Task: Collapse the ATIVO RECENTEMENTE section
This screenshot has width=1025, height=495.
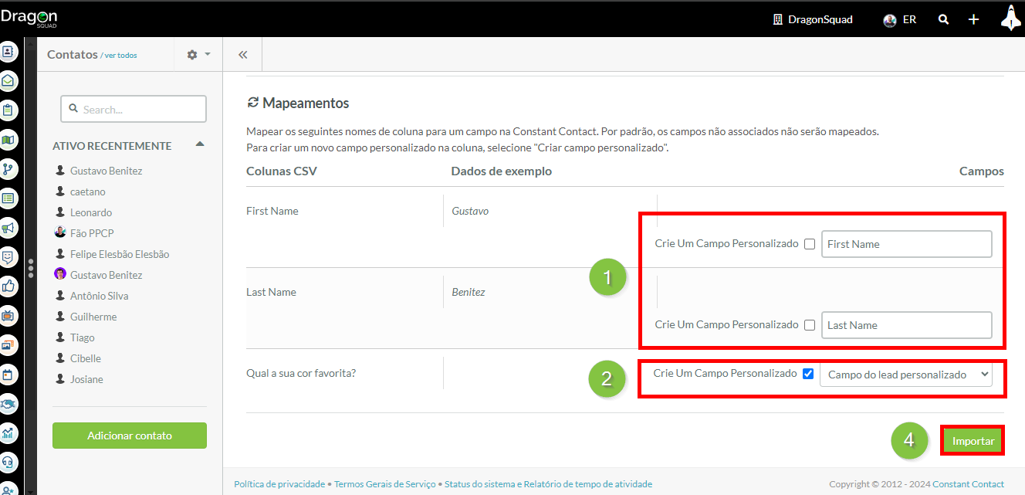Action: 199,145
